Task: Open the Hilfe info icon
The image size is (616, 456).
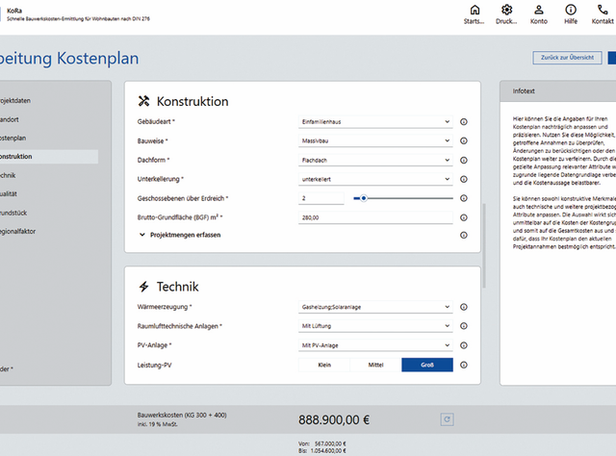Action: coord(571,10)
